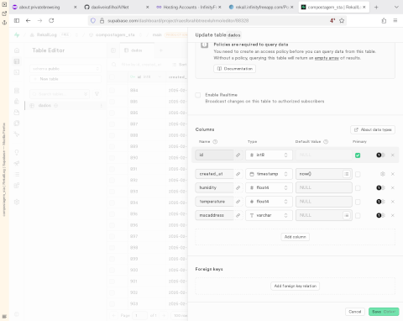Click the created_at column name field

pyautogui.click(x=214, y=174)
